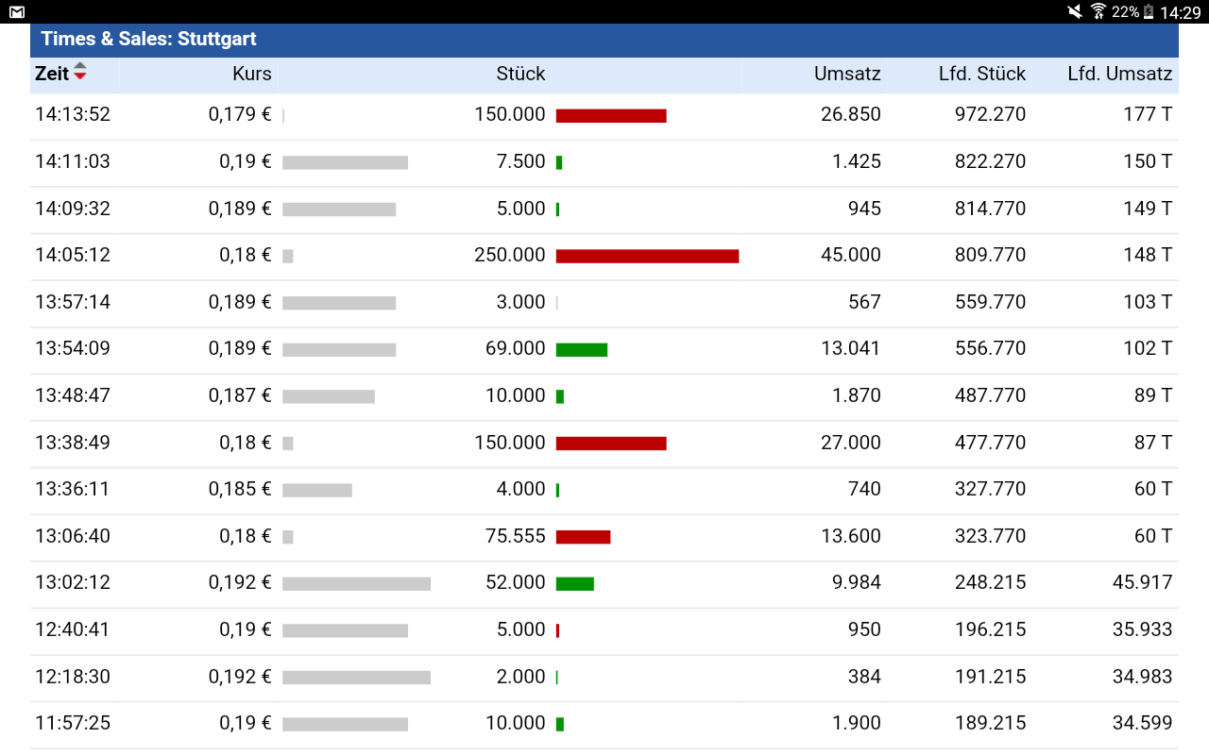This screenshot has height=755, width=1209.
Task: Tap the muted sound status icon
Action: coord(1075,11)
